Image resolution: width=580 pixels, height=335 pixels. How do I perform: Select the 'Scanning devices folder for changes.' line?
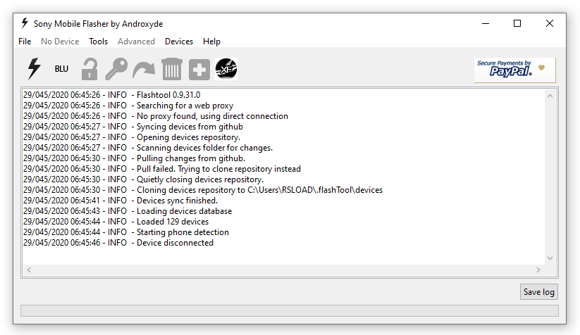(148, 148)
